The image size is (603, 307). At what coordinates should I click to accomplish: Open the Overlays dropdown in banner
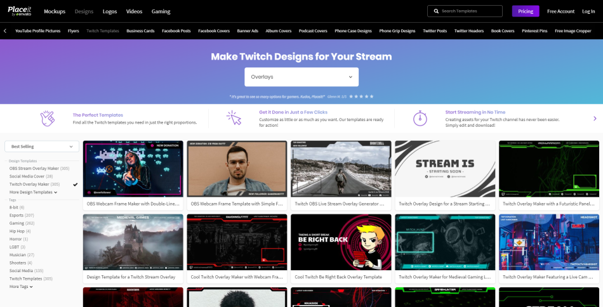tap(301, 77)
